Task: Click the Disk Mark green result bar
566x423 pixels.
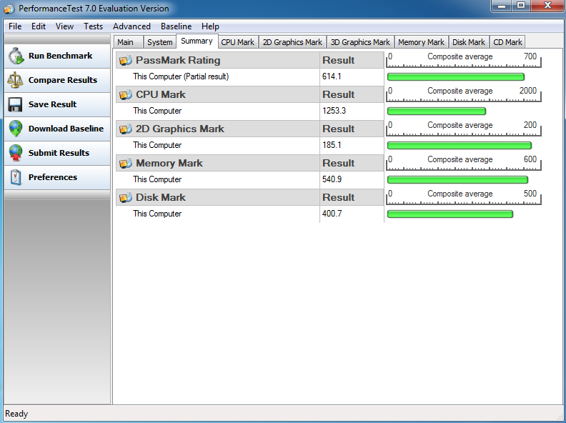Action: (x=450, y=214)
